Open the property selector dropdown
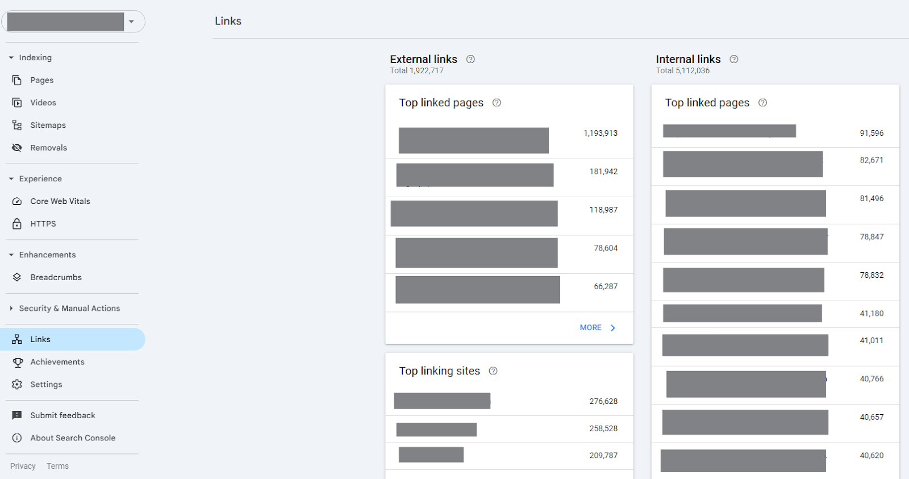 coord(131,22)
